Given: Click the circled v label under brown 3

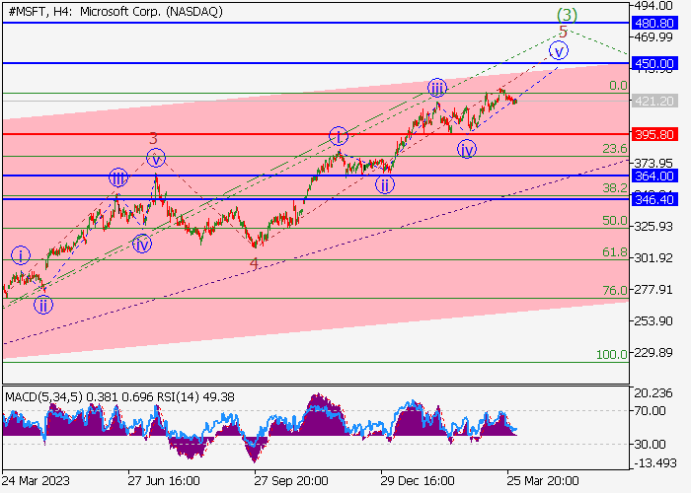Looking at the screenshot, I should [156, 158].
